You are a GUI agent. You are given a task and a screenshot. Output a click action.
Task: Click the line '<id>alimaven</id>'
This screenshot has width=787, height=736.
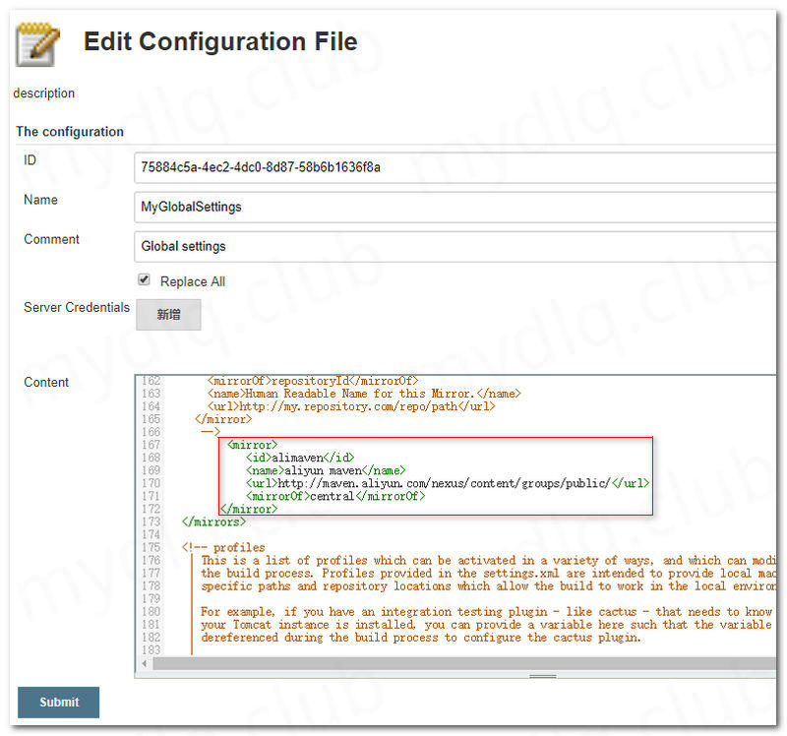(300, 458)
